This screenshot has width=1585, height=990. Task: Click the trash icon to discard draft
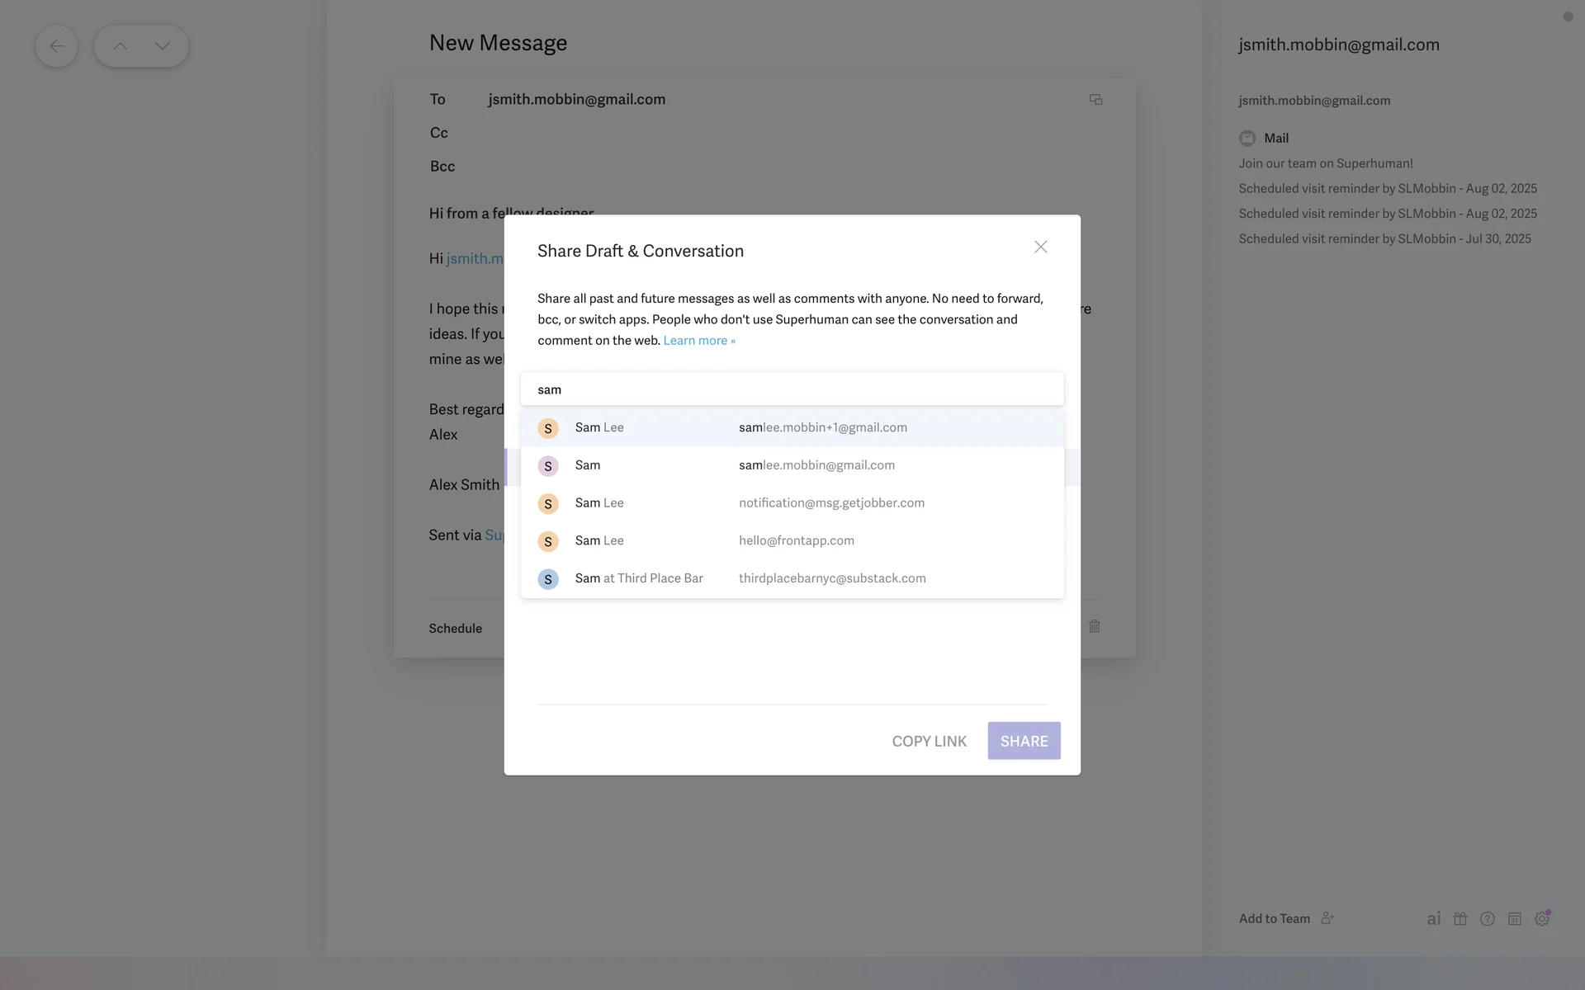pos(1094,626)
